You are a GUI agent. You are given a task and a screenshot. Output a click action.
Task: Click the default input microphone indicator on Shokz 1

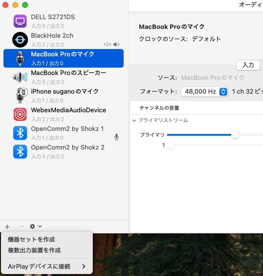[116, 137]
